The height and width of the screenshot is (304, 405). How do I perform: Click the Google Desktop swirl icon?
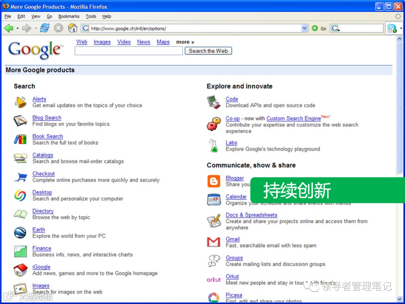(20, 196)
